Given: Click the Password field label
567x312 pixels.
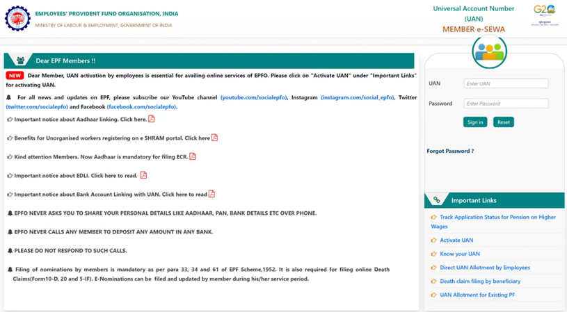Looking at the screenshot, I should pyautogui.click(x=440, y=104).
